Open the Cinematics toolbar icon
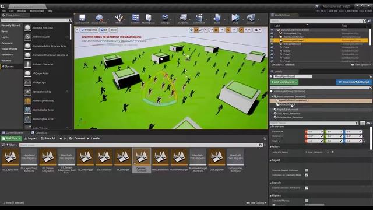The image size is (373, 210). click(x=199, y=19)
